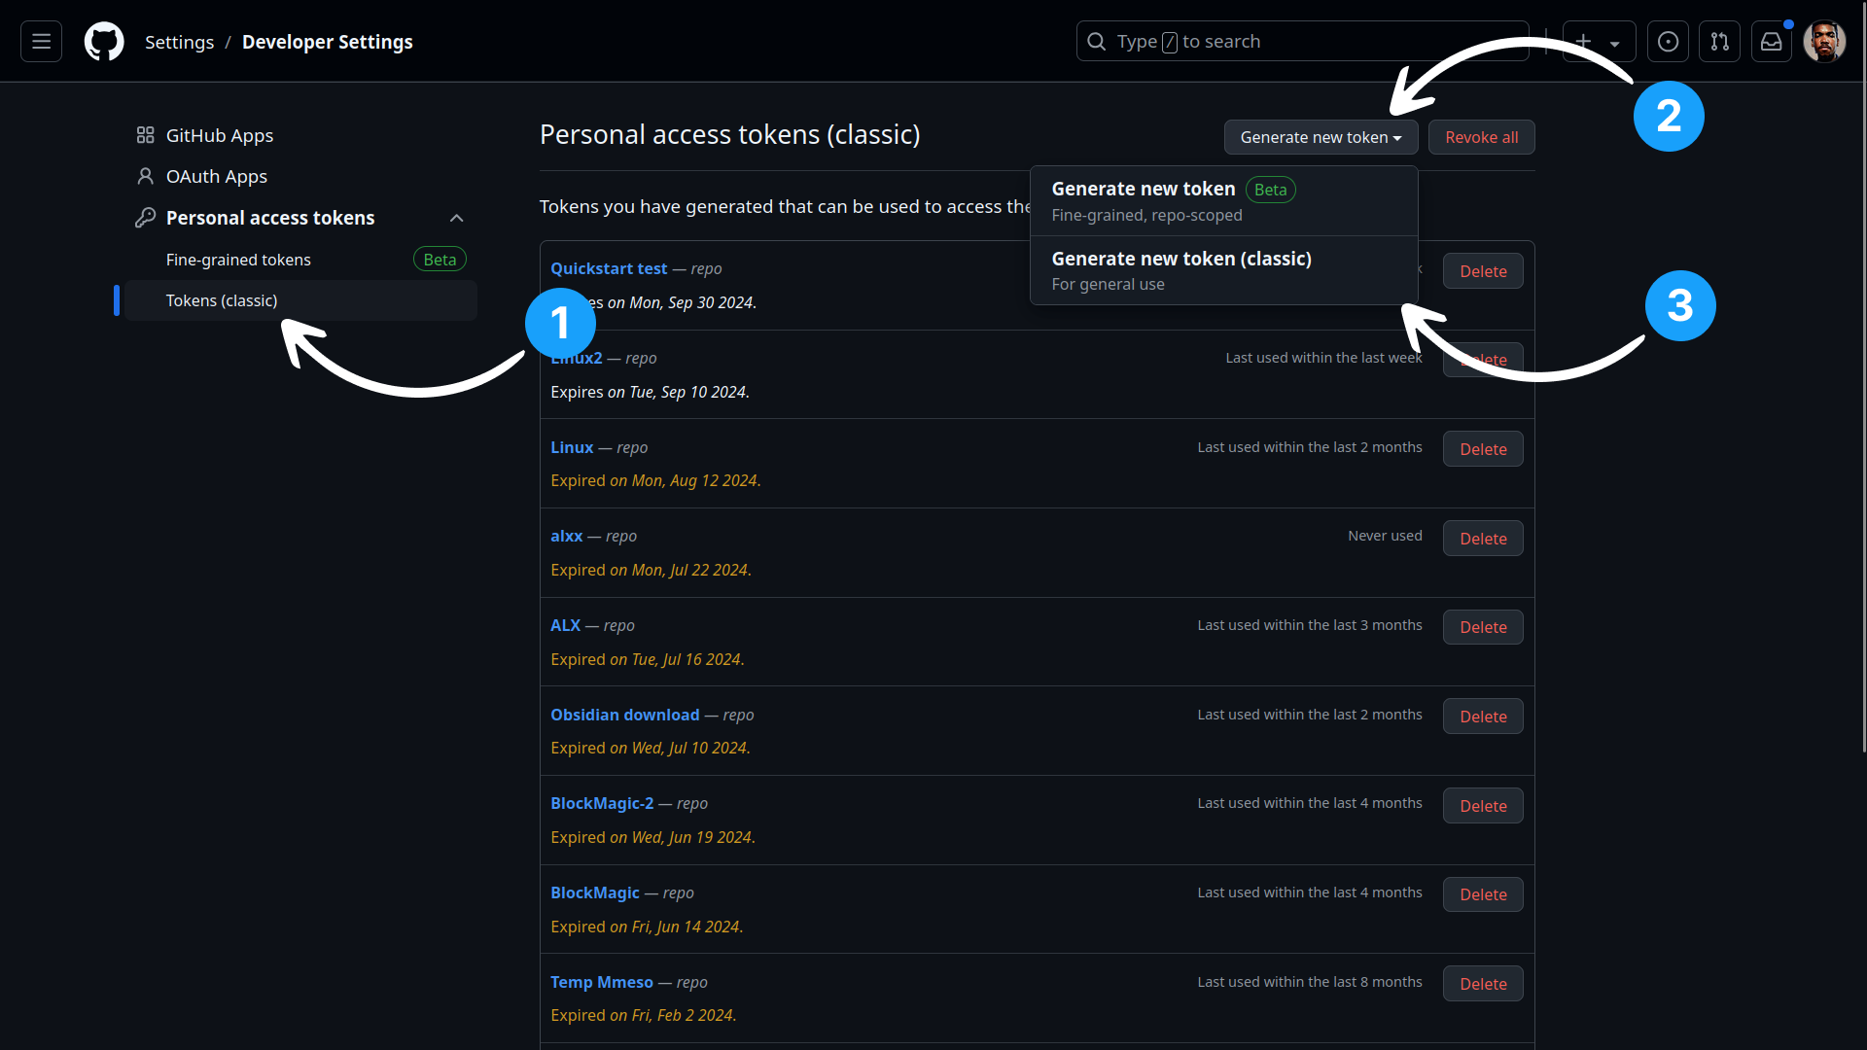Open the BlockMagic-2 token link
This screenshot has width=1867, height=1050.
(602, 803)
